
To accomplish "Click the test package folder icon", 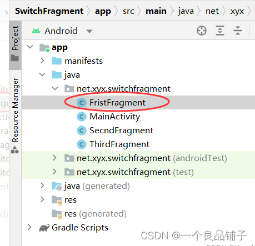I will [x=69, y=172].
